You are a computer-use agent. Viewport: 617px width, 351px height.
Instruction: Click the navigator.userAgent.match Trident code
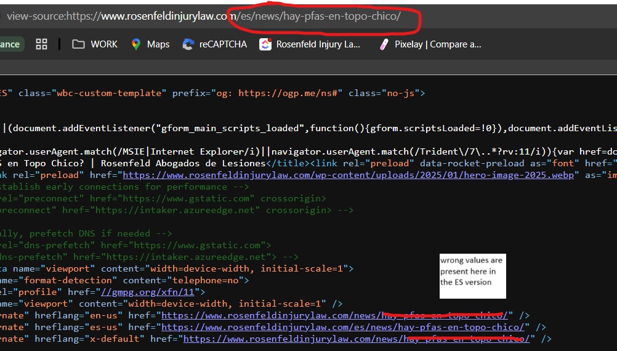pyautogui.click(x=409, y=151)
